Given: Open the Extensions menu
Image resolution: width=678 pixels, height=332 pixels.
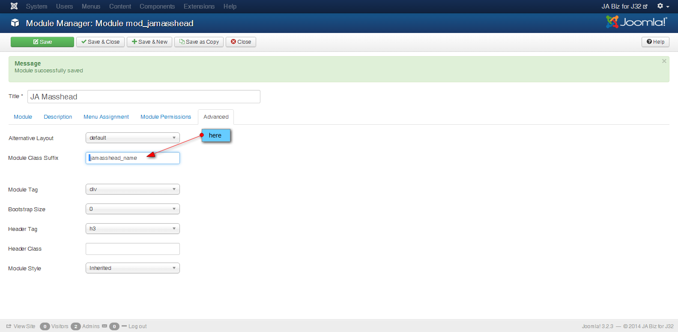Looking at the screenshot, I should click(199, 6).
